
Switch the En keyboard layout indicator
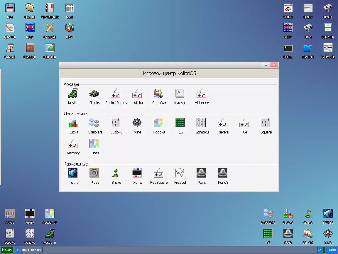[x=320, y=250]
